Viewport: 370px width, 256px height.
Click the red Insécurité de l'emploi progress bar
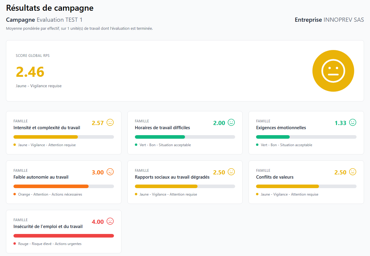click(x=64, y=236)
